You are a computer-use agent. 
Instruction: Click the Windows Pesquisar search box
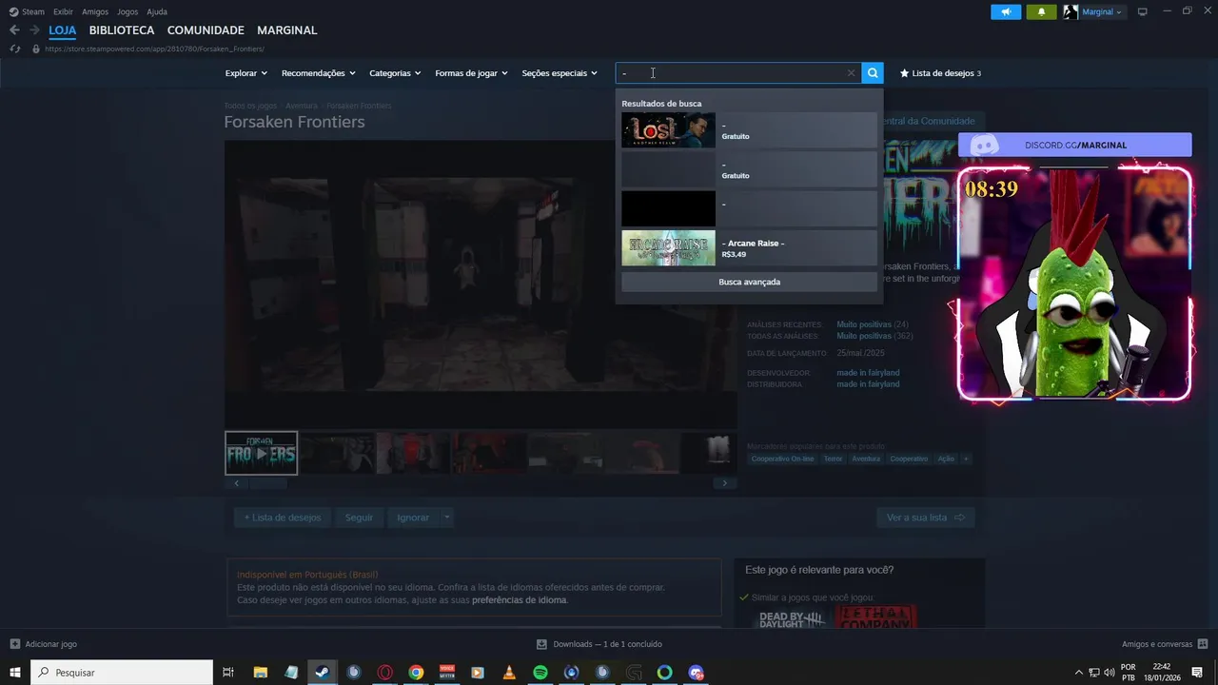pyautogui.click(x=122, y=673)
